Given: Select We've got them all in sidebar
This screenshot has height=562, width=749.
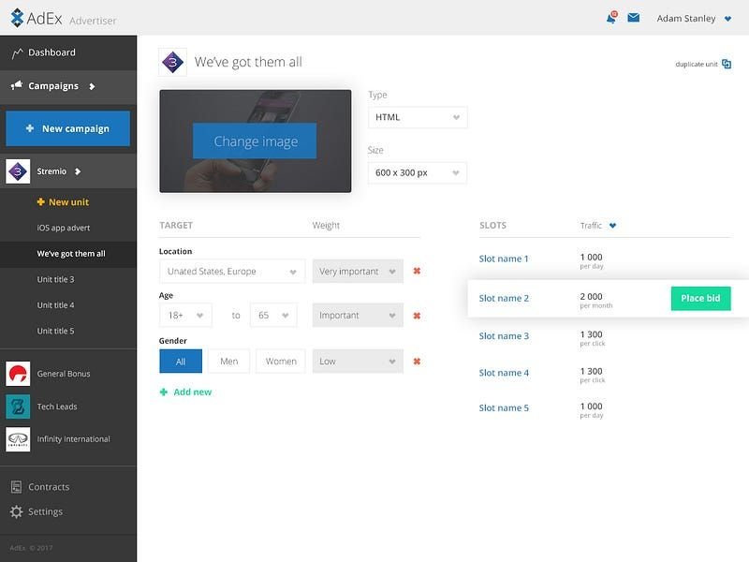Looking at the screenshot, I should point(71,254).
